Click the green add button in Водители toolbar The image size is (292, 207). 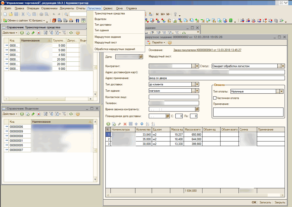(22, 114)
